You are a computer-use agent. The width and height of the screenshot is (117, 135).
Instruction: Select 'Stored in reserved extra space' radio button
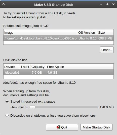point(7,101)
